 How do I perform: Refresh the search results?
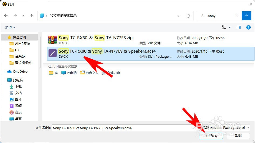[188, 16]
